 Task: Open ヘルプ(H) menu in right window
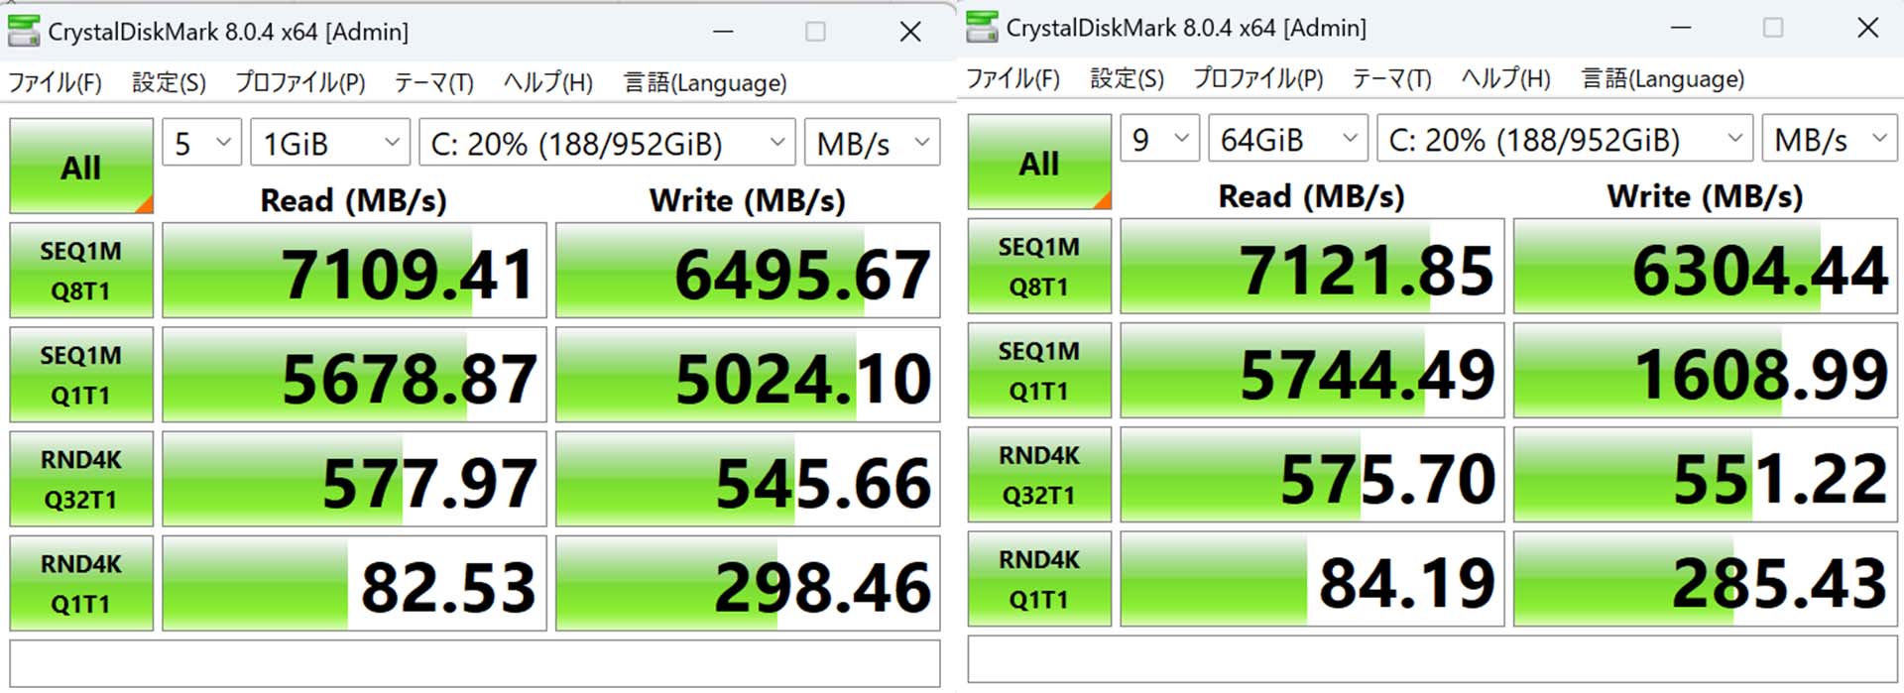coord(1505,78)
